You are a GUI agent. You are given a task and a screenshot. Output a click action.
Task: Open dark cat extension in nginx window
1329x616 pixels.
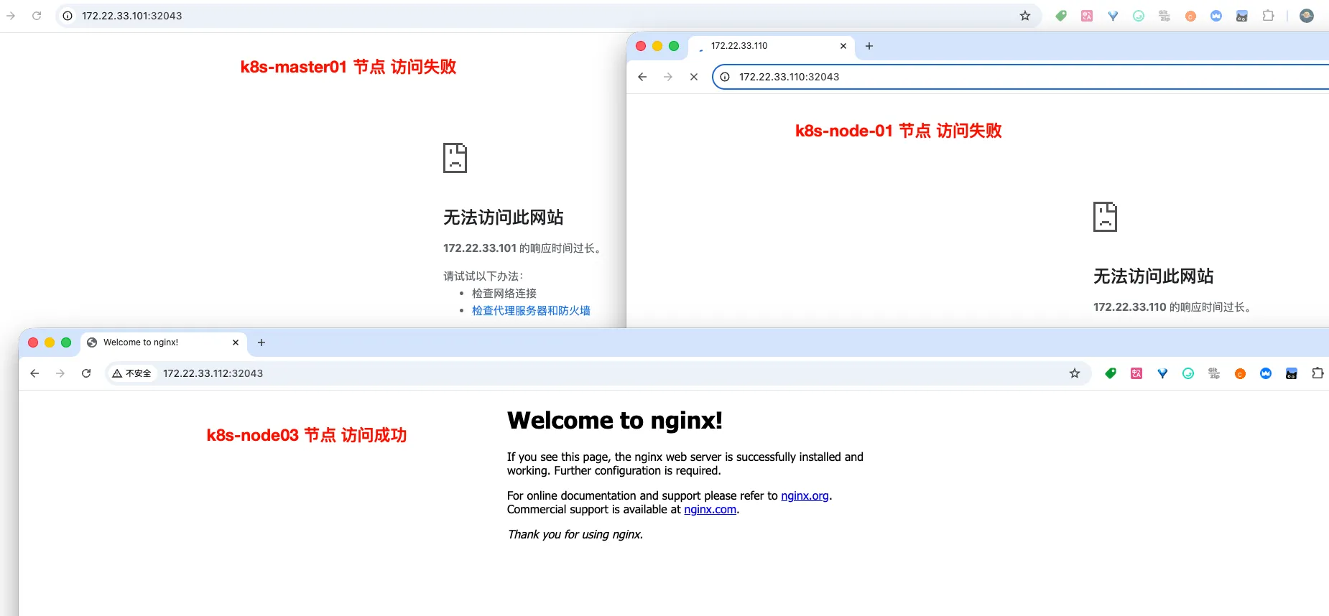[1292, 373]
